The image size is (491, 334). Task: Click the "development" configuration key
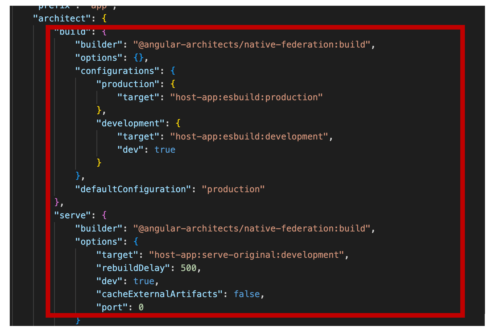point(131,123)
